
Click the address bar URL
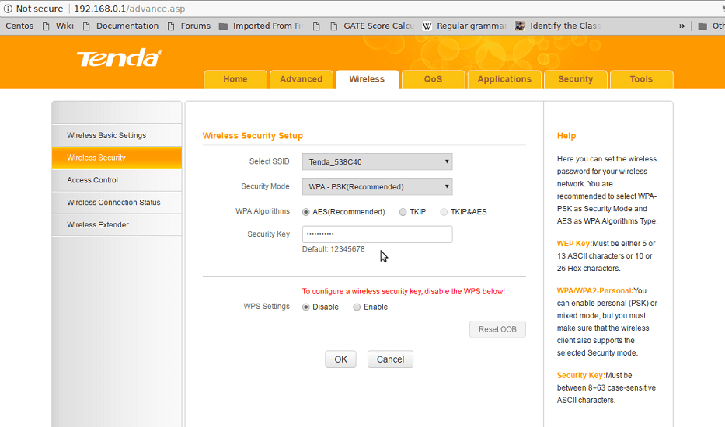[130, 9]
